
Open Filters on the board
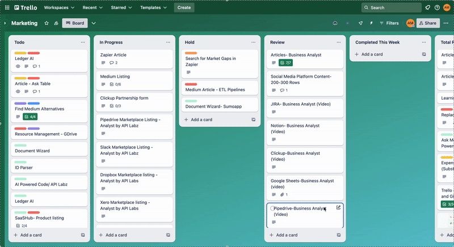[x=389, y=23]
